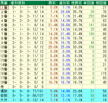Select the 11番 row label
108x103 pixels.
4,51
